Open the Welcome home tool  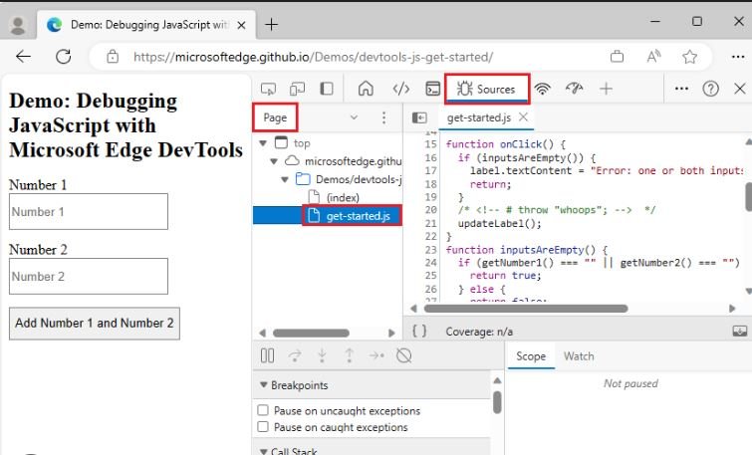[x=366, y=89]
